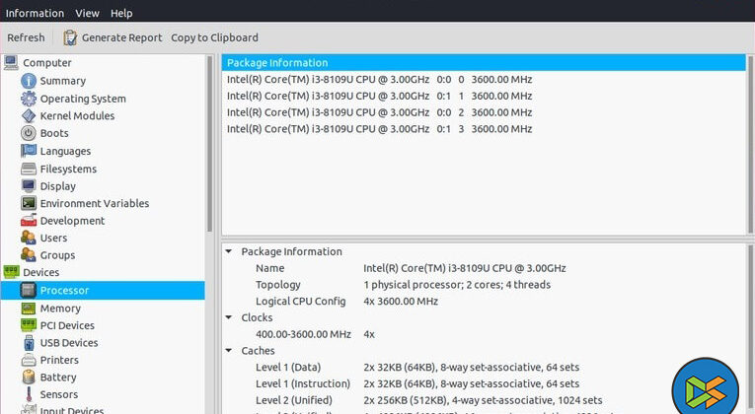Viewport: 755px width, 414px height.
Task: Click the Boots power icon
Action: [x=29, y=133]
